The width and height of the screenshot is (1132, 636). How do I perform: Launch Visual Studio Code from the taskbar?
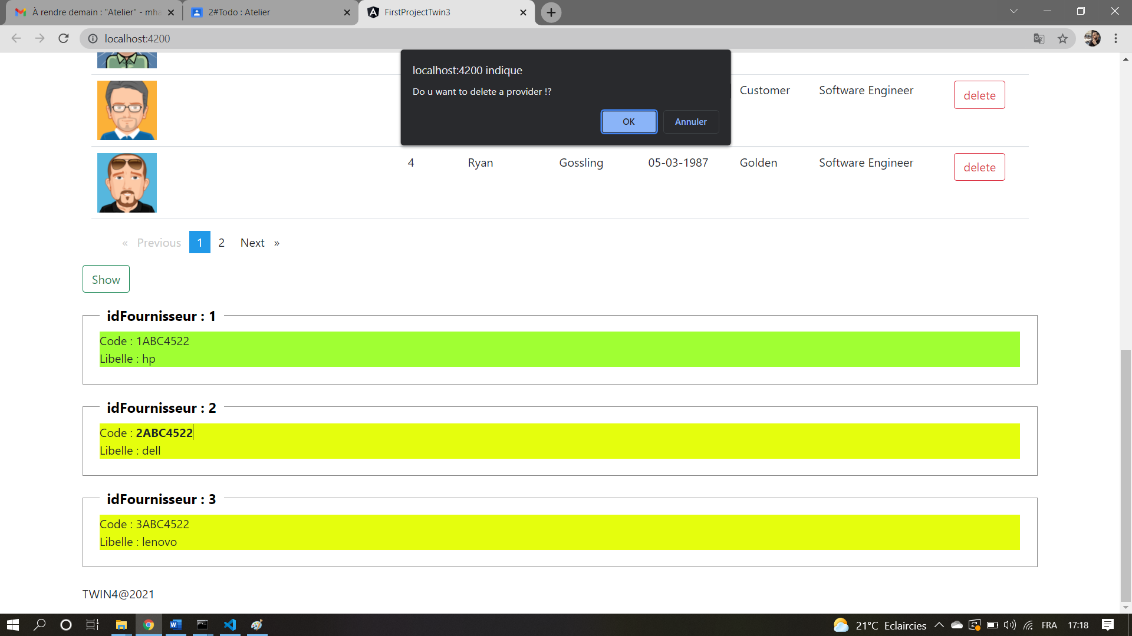[x=230, y=625]
